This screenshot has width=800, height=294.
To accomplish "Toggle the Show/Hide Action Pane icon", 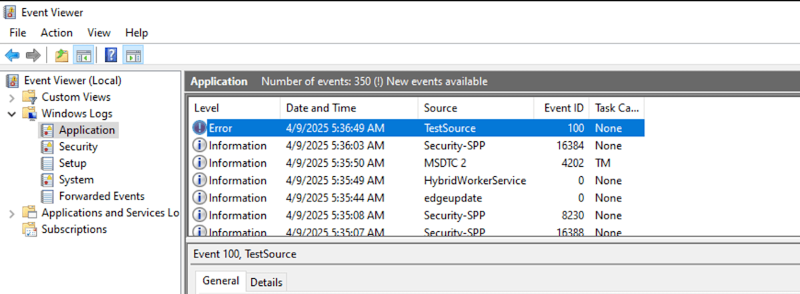I will click(133, 55).
